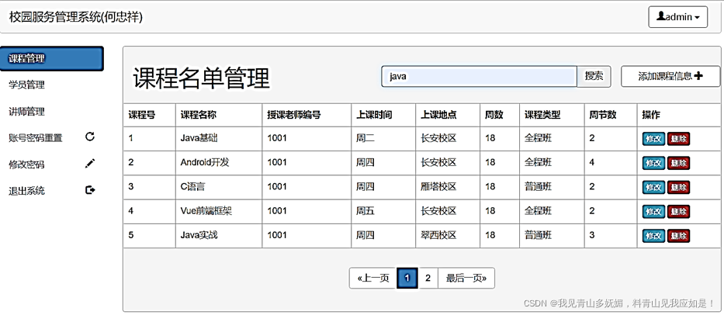Click the pencil icon beside 修改密码
This screenshot has height=315, width=724.
(x=90, y=163)
